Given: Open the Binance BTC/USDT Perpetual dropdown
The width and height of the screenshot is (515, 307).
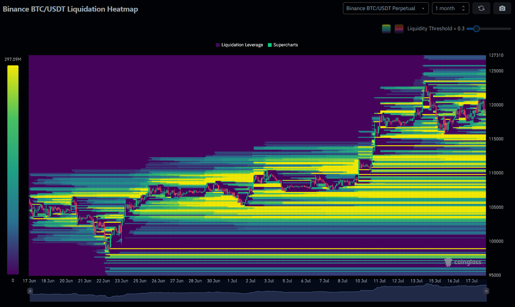Looking at the screenshot, I should [386, 8].
